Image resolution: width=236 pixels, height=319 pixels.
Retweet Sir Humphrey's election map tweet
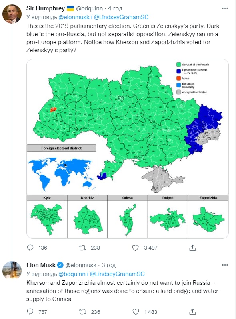82,248
